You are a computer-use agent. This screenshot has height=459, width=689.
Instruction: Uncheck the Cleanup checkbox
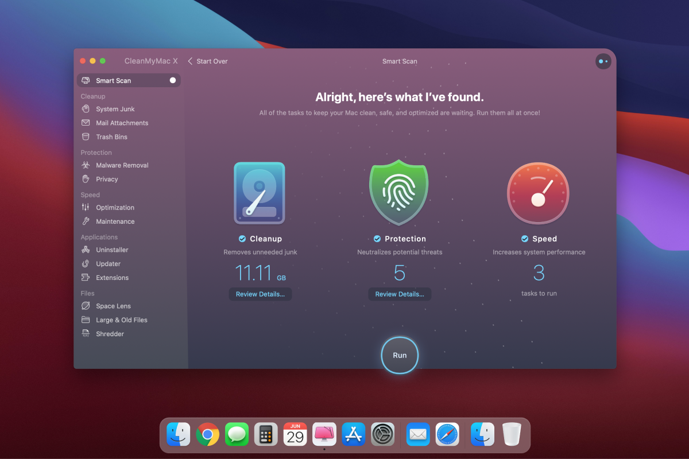[242, 239]
